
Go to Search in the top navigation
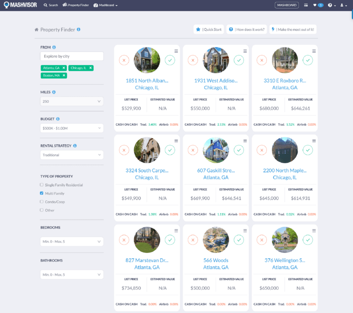click(51, 5)
